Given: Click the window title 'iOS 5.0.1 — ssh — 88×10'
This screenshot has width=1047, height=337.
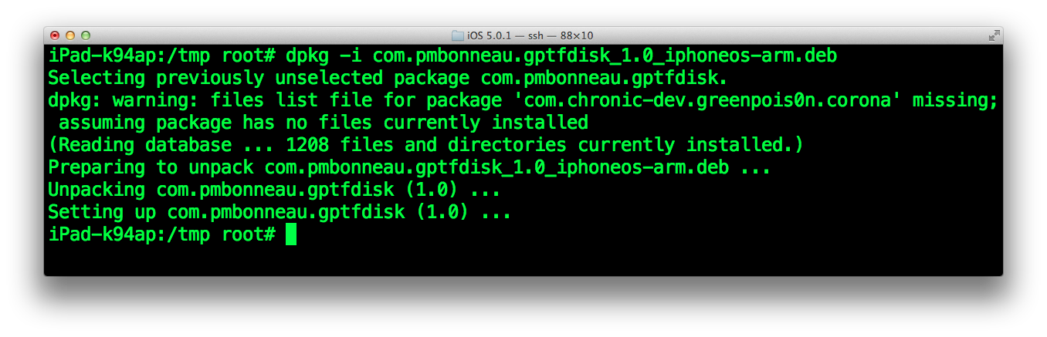Looking at the screenshot, I should (x=530, y=35).
